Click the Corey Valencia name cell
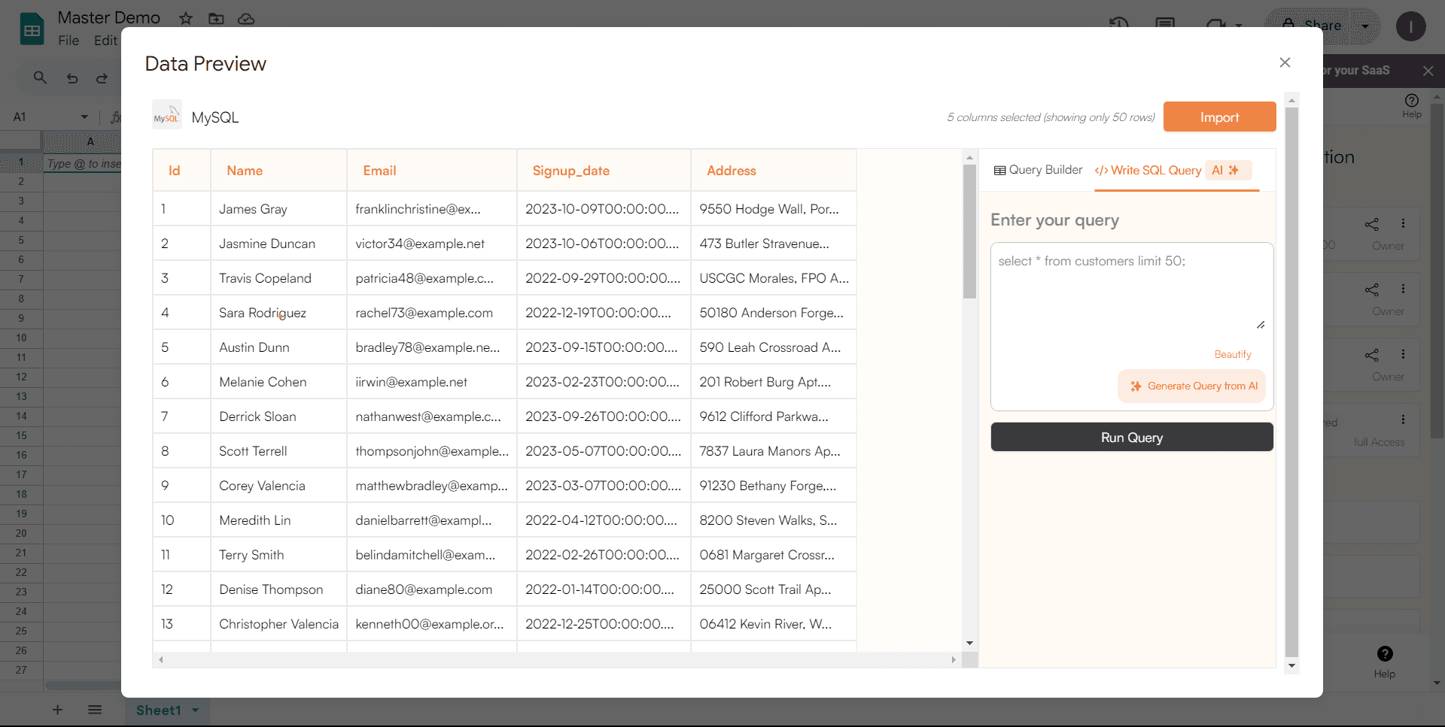1445x727 pixels. click(x=278, y=486)
